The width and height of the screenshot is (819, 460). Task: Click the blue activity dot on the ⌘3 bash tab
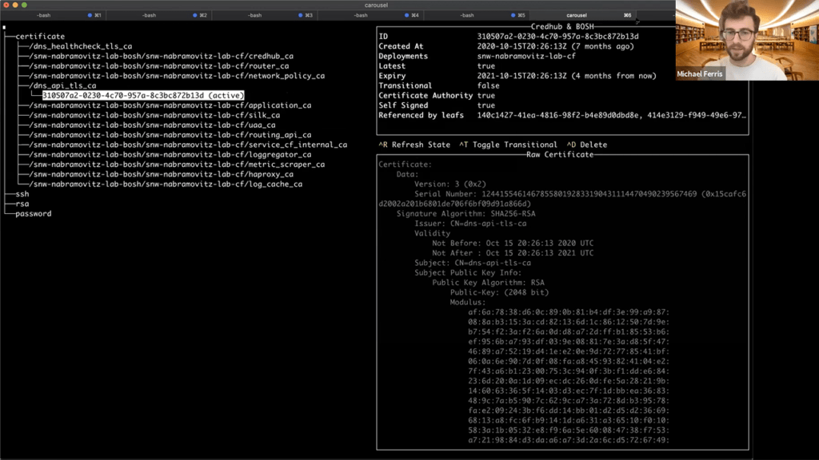pos(301,15)
